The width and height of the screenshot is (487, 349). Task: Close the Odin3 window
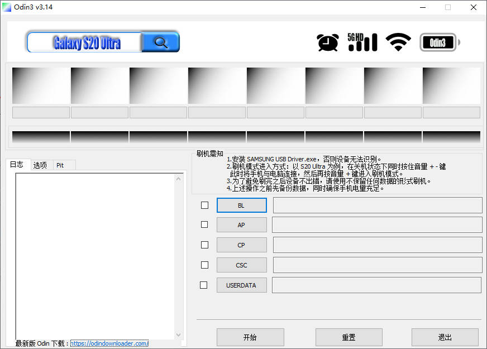pos(474,7)
